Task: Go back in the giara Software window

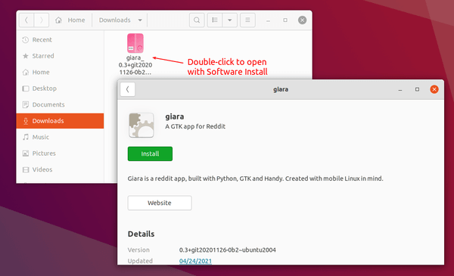Action: [x=128, y=89]
